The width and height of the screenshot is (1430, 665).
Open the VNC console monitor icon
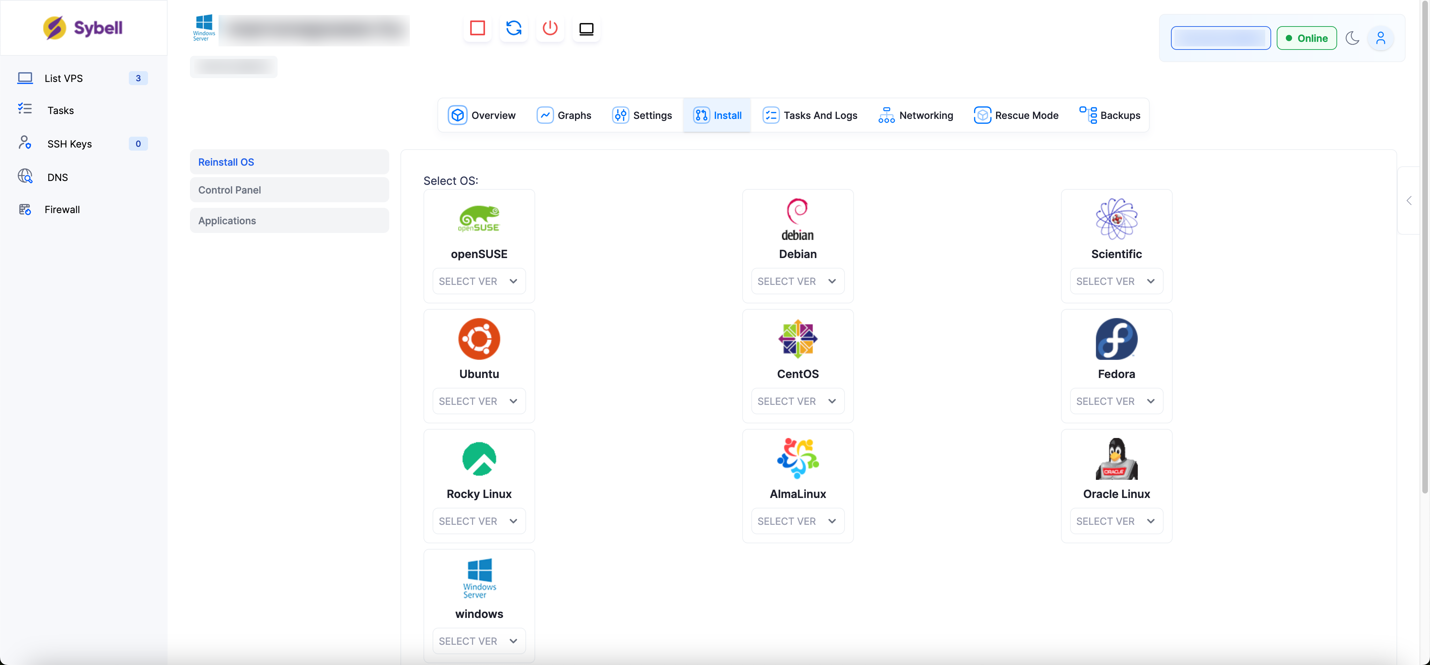[x=586, y=28]
